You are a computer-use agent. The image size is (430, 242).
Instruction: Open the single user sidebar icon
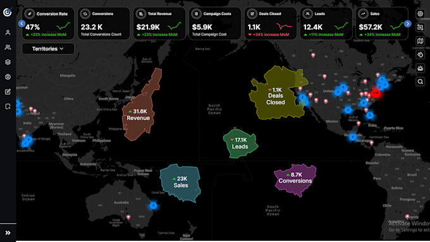click(8, 33)
